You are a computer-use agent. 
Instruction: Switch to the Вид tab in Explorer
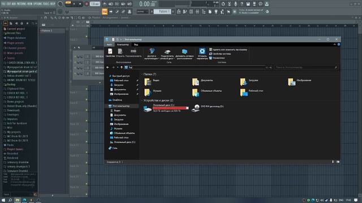(x=136, y=45)
